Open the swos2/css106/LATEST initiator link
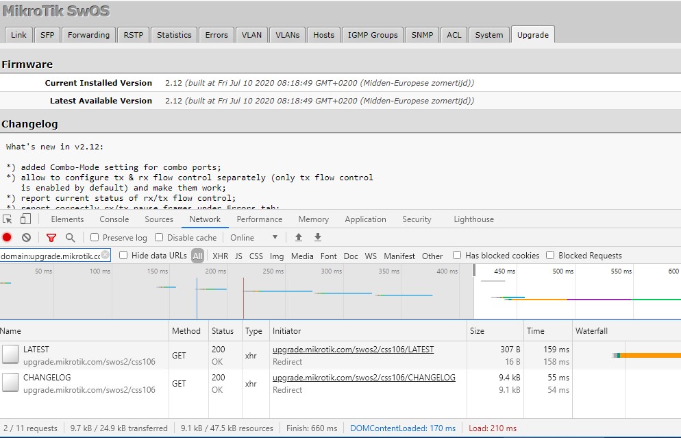The height and width of the screenshot is (438, 681). tap(353, 350)
